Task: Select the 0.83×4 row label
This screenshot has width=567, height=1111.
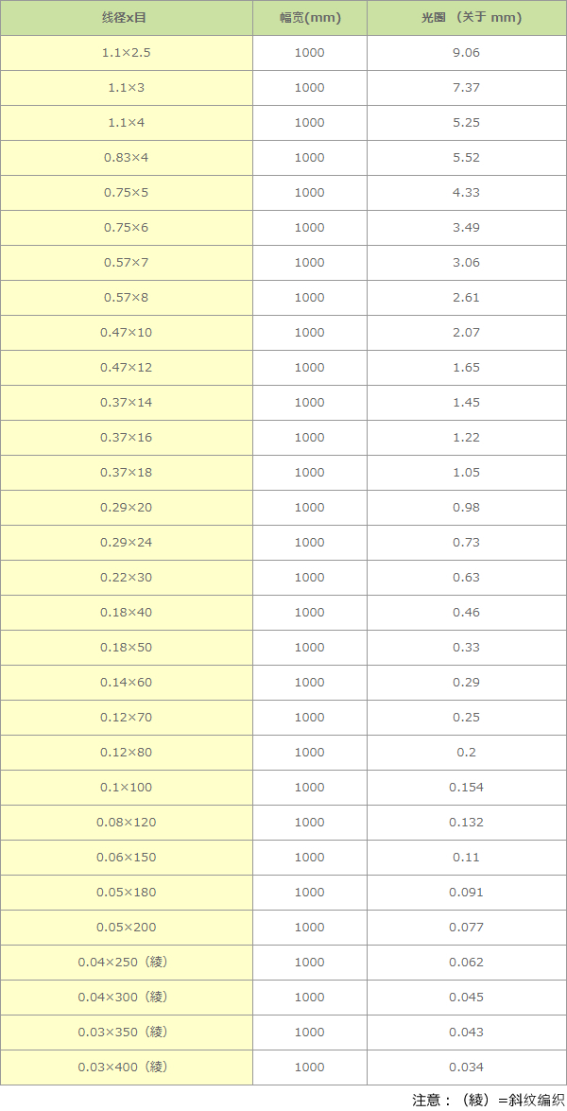Action: pos(126,158)
